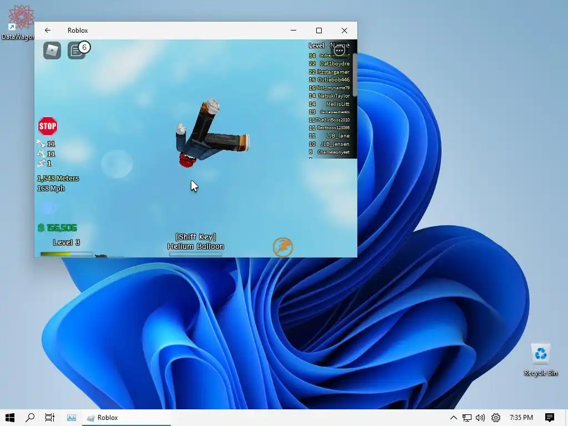Select the DataWagon desktop shortcut

click(18, 22)
